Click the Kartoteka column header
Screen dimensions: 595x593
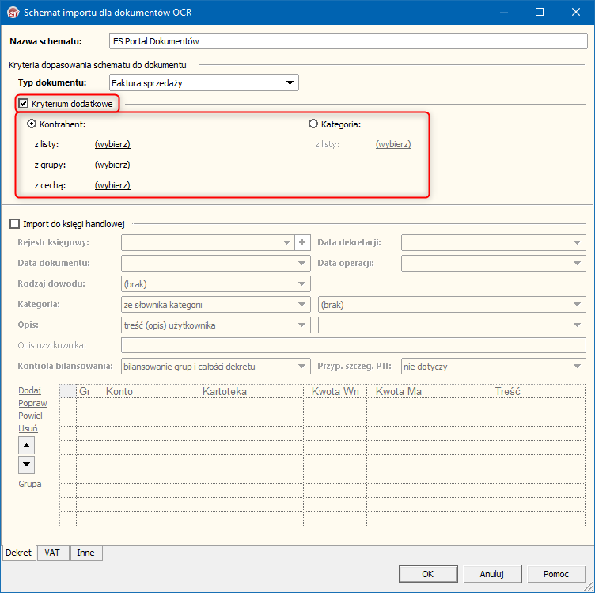point(225,391)
